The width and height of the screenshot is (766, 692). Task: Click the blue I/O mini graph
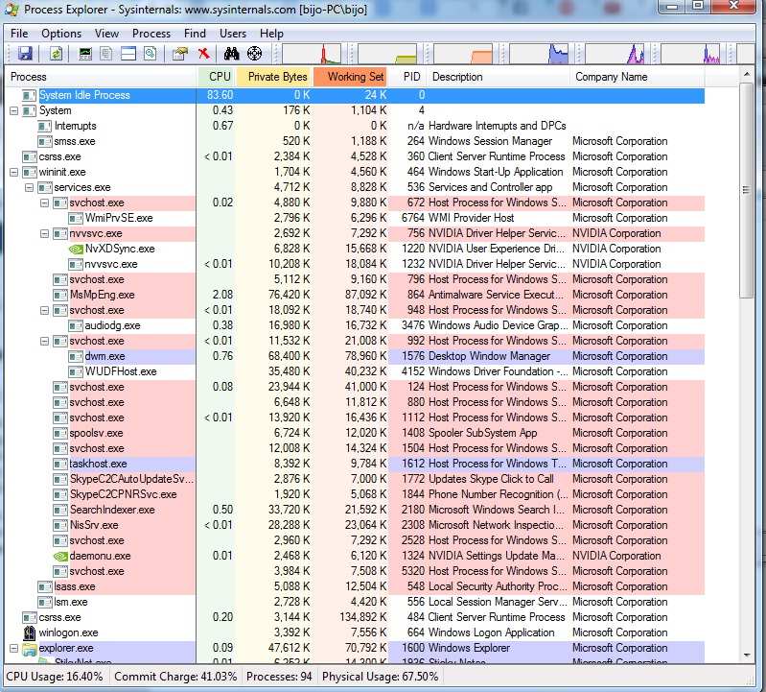(539, 54)
